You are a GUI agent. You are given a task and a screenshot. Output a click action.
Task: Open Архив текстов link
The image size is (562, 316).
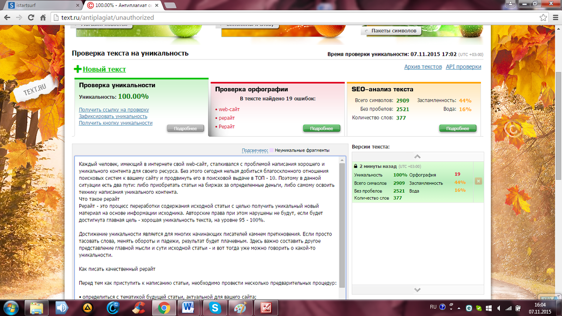(423, 67)
